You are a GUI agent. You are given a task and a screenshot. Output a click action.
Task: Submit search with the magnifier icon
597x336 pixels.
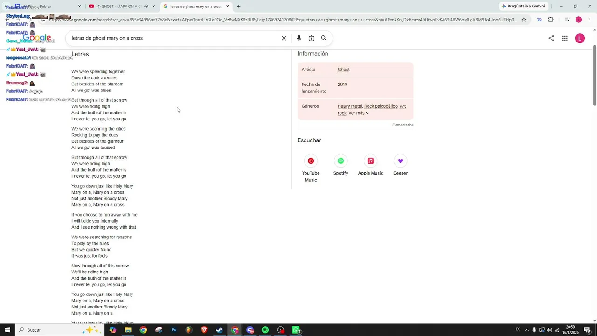coord(324,38)
